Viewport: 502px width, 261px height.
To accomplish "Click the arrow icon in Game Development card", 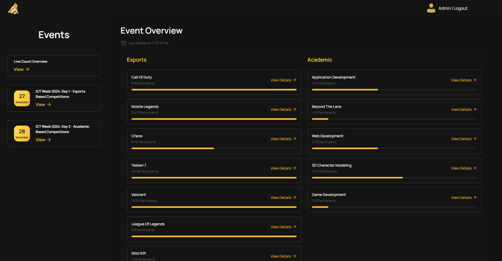I will point(475,197).
